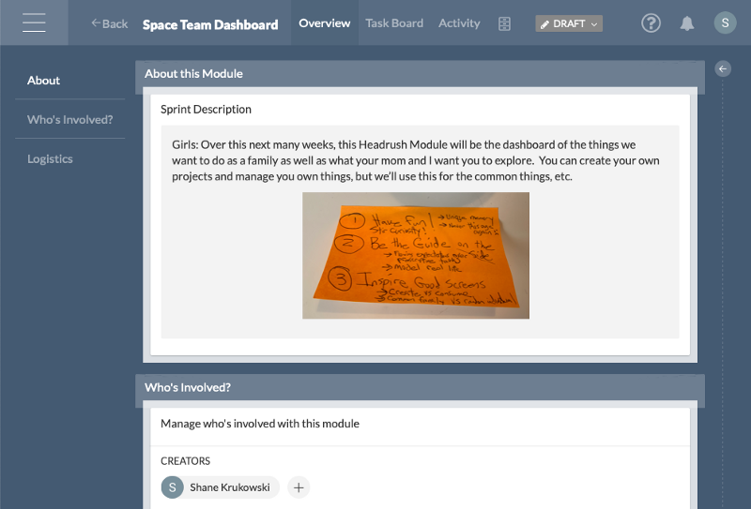Switch to the Overview tab
751x509 pixels.
coord(325,23)
